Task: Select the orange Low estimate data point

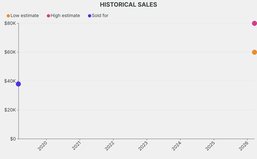Action: click(x=254, y=52)
